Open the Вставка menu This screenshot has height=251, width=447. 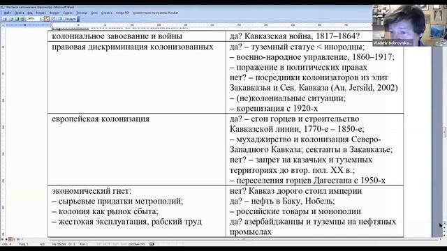pos(41,13)
